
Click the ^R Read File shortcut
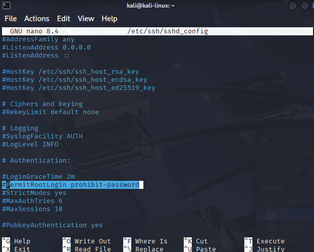coord(86,249)
